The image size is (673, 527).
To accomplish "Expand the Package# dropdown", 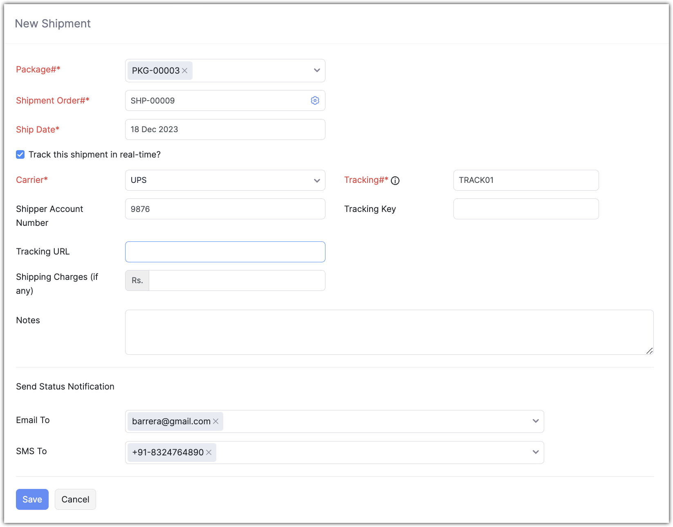I will click(x=316, y=70).
